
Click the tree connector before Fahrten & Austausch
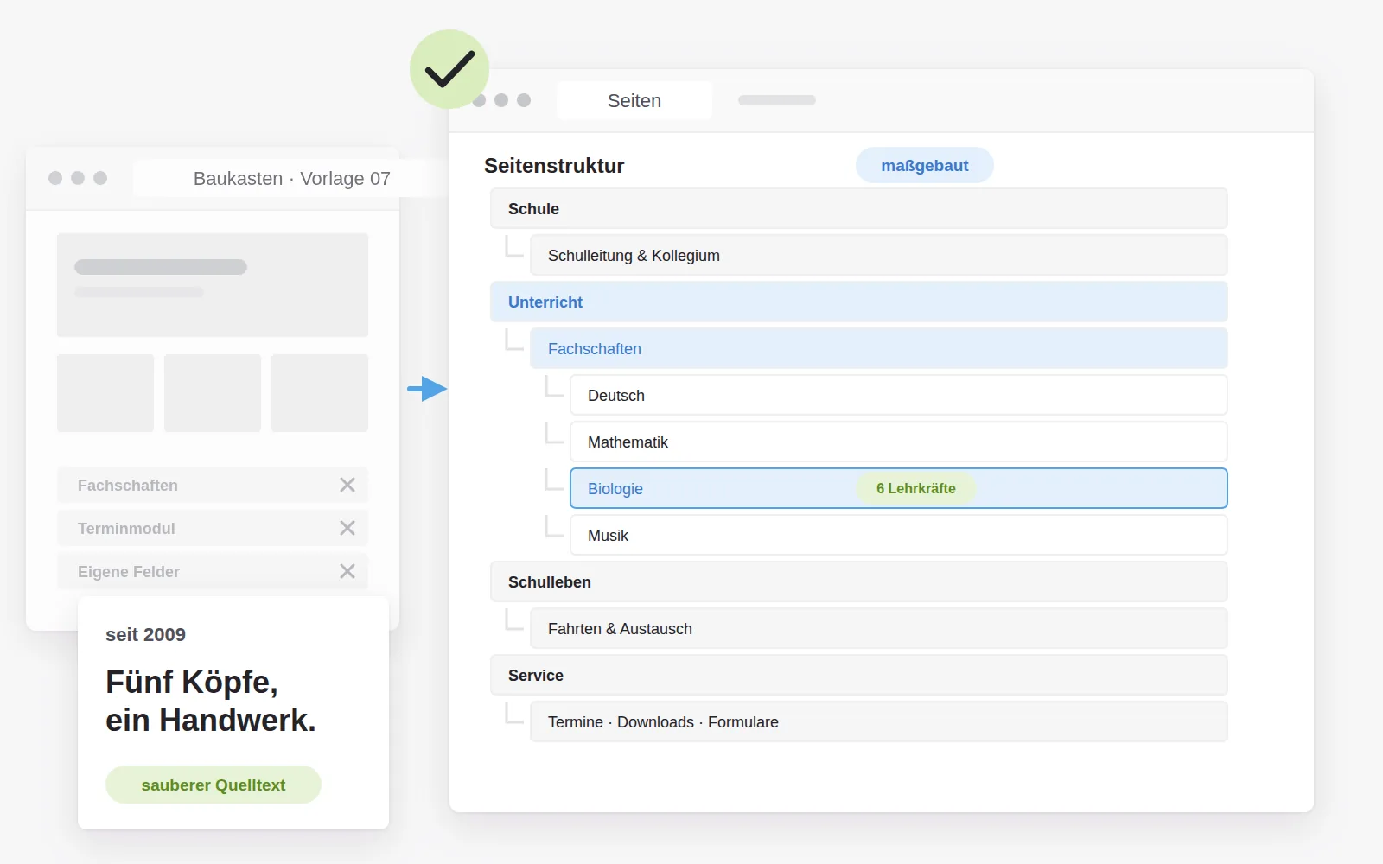point(514,620)
